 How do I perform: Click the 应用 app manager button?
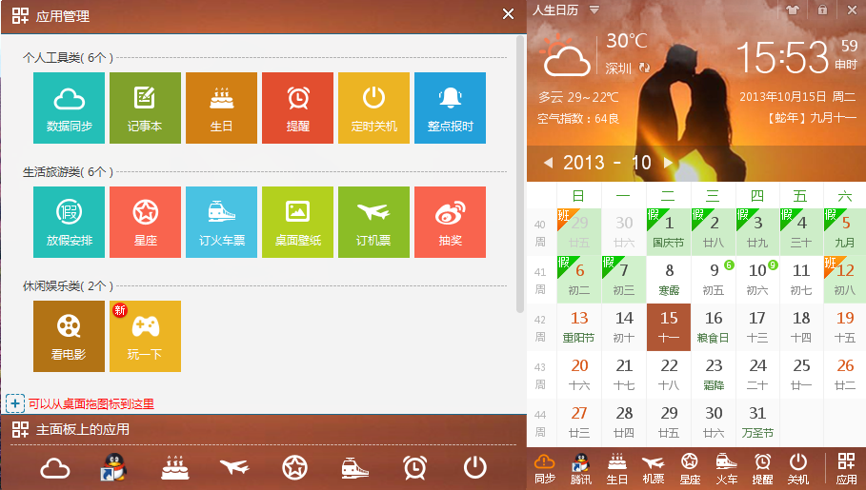pyautogui.click(x=846, y=469)
